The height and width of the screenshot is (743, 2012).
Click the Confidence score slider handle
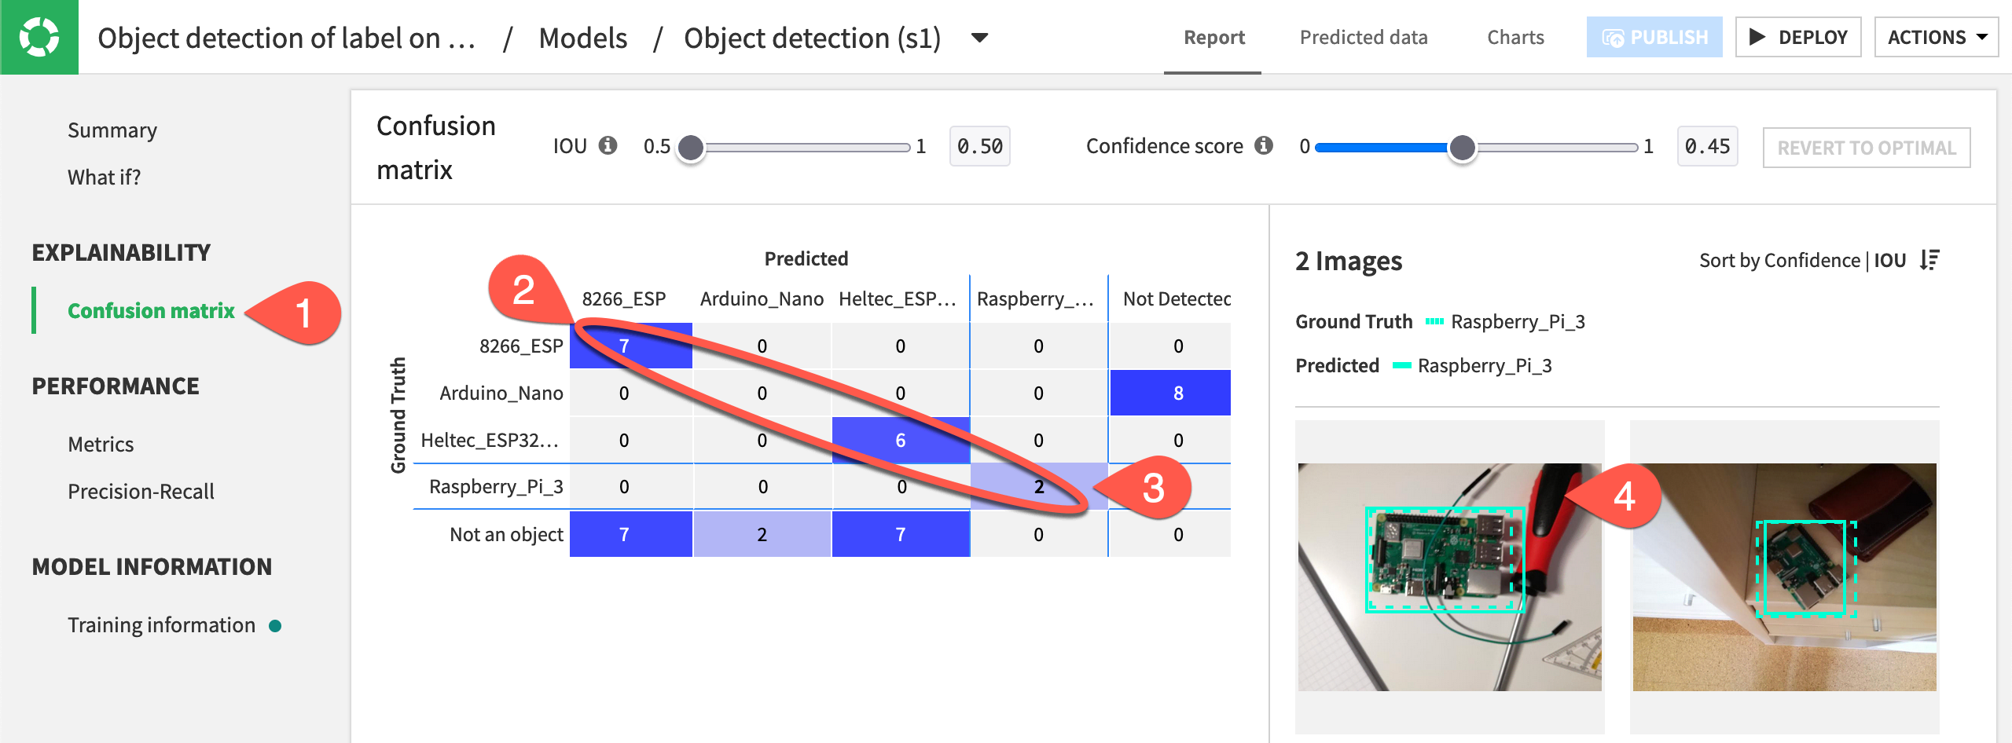tap(1463, 146)
